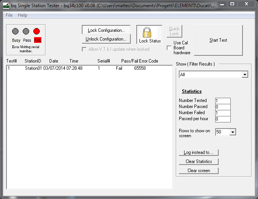Image resolution: width=258 pixels, height=199 pixels.
Task: Click the Clear screen button
Action: (x=199, y=171)
